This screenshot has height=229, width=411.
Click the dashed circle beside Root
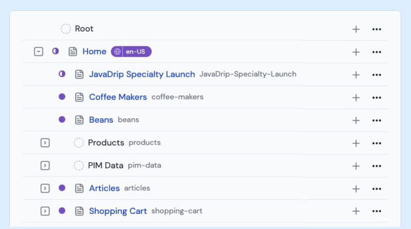[x=66, y=29]
